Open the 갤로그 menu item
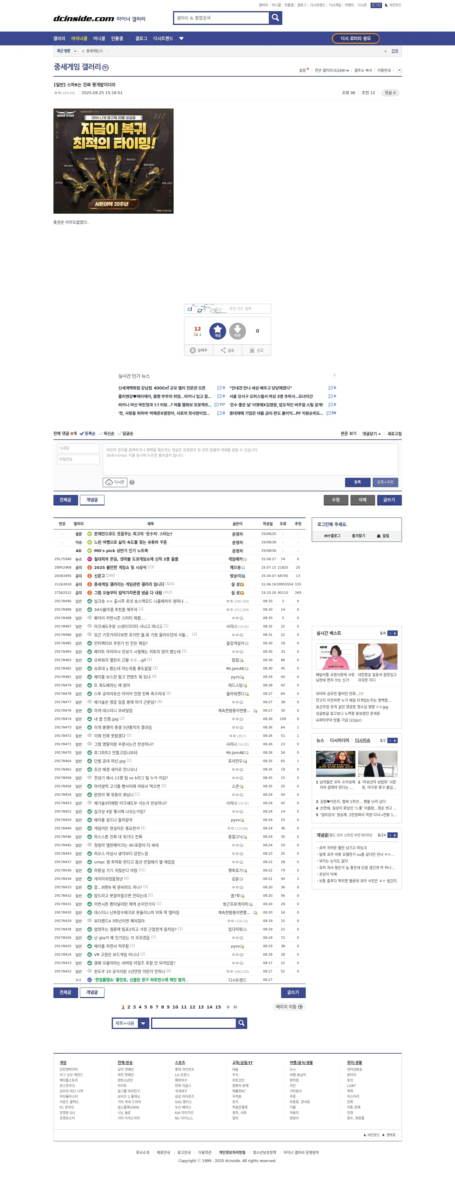 click(x=141, y=38)
